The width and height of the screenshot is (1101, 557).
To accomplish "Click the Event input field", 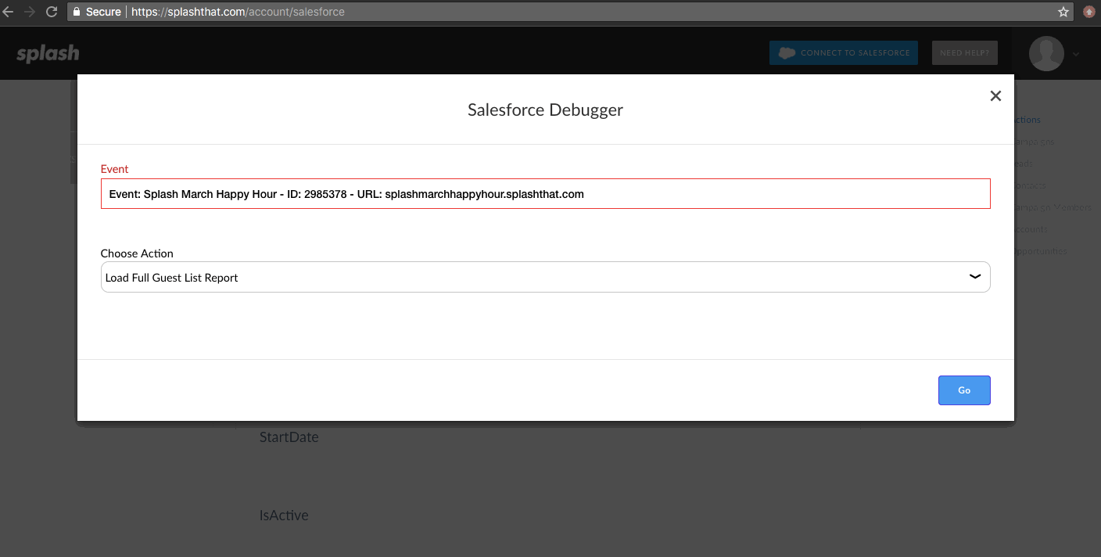I will point(545,194).
